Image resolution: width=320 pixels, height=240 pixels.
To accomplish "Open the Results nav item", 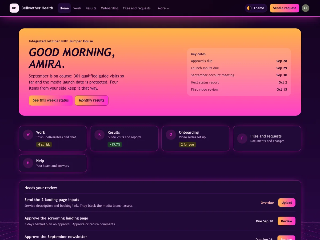I will pyautogui.click(x=91, y=8).
